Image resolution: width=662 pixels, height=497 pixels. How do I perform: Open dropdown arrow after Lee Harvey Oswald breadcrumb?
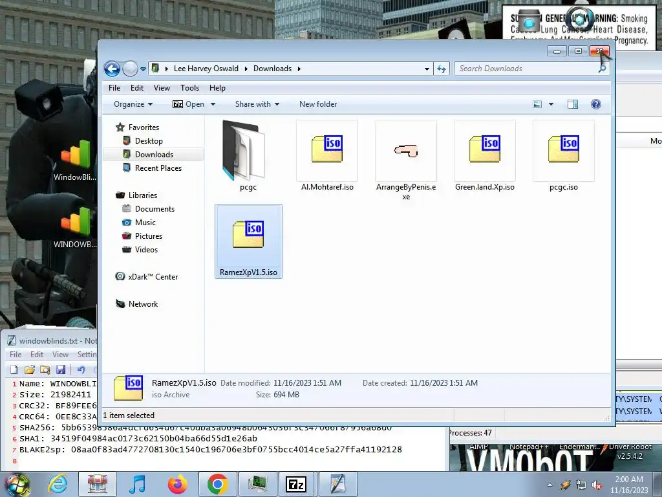pyautogui.click(x=246, y=69)
